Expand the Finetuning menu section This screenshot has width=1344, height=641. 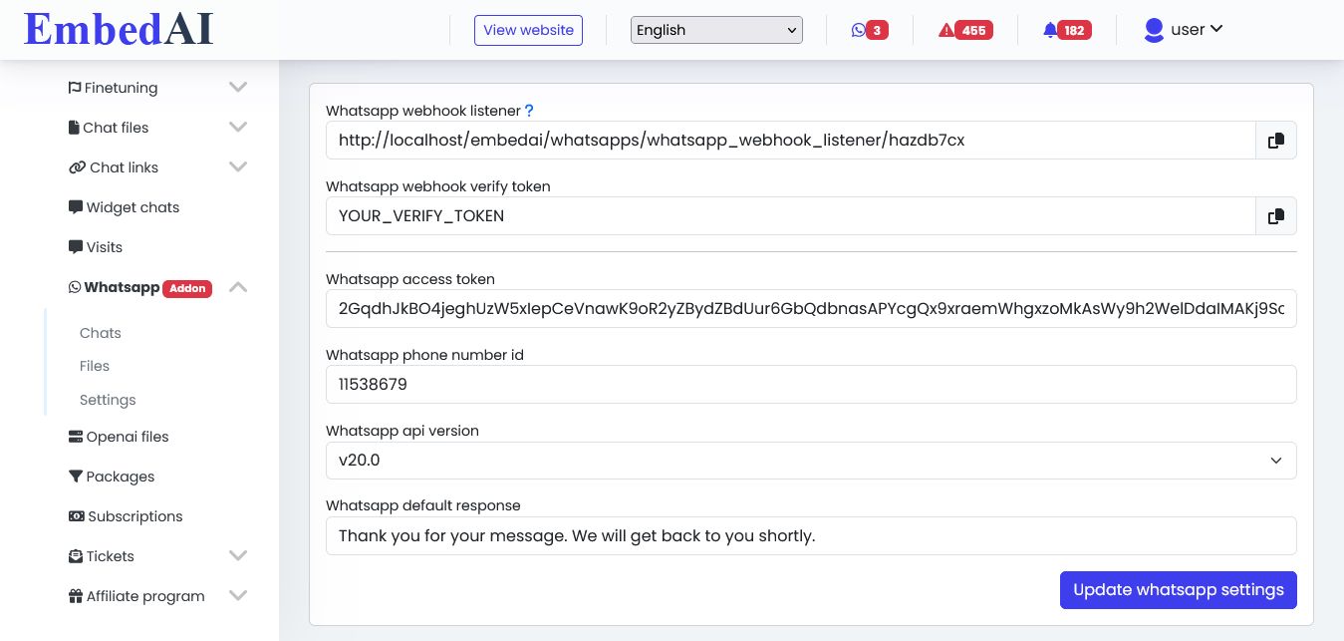tap(237, 88)
